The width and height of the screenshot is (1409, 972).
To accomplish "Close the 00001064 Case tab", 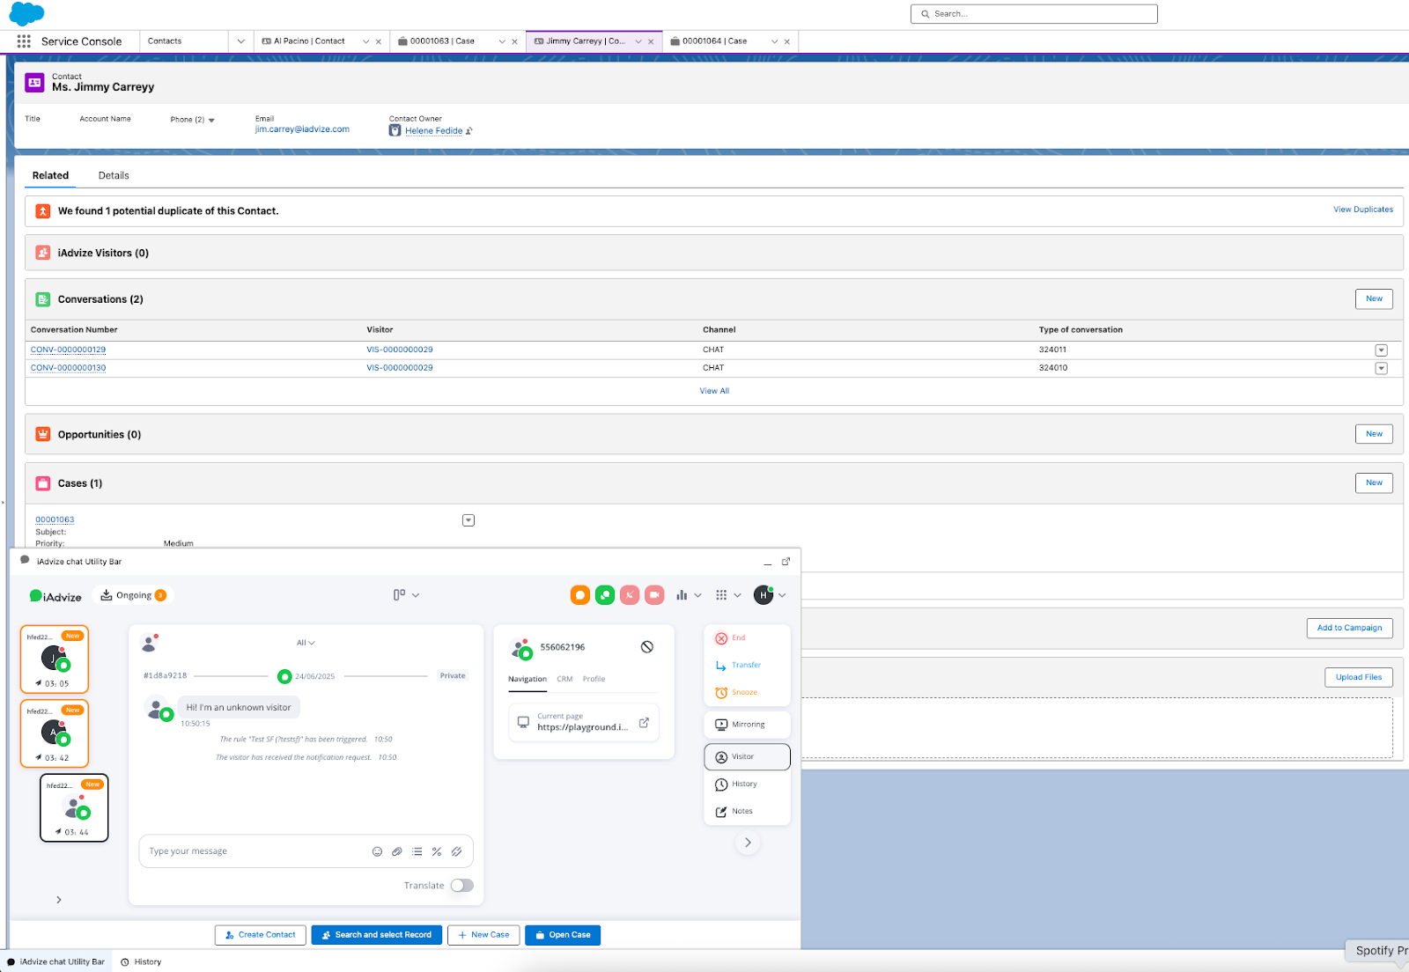I will (787, 41).
